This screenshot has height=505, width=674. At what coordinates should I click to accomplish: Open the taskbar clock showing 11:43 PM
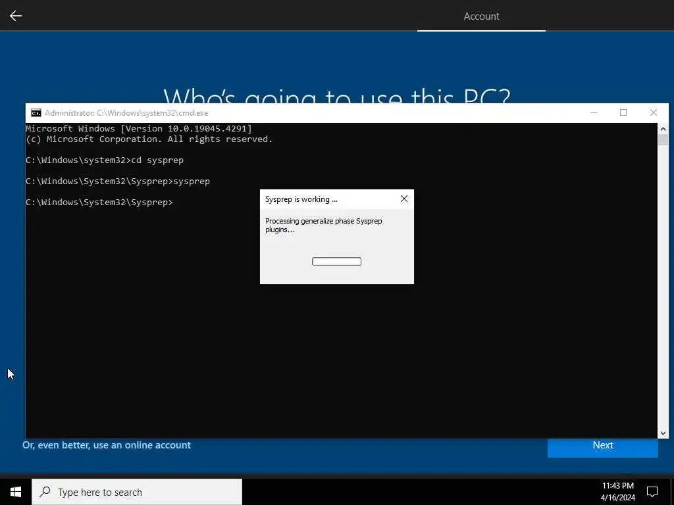click(x=617, y=492)
